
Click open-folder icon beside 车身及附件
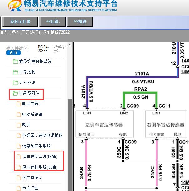16,93
